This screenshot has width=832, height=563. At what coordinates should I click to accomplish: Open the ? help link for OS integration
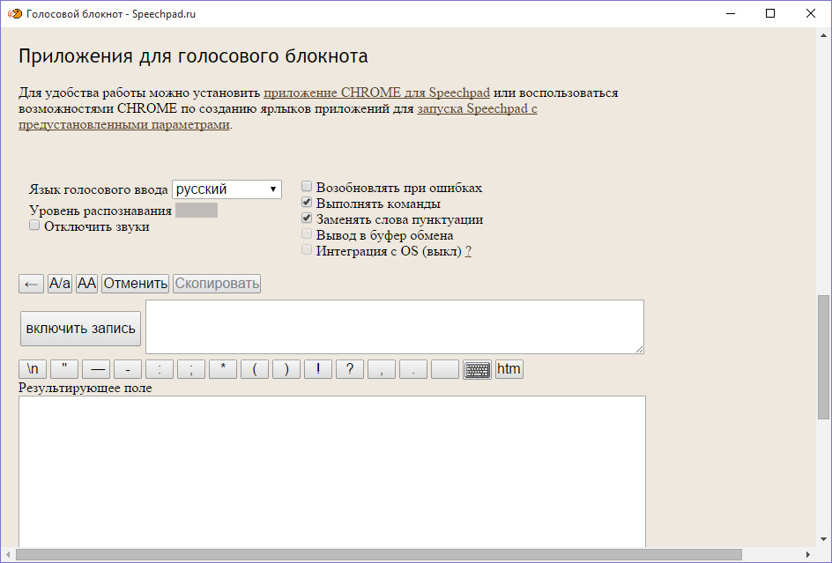(468, 251)
